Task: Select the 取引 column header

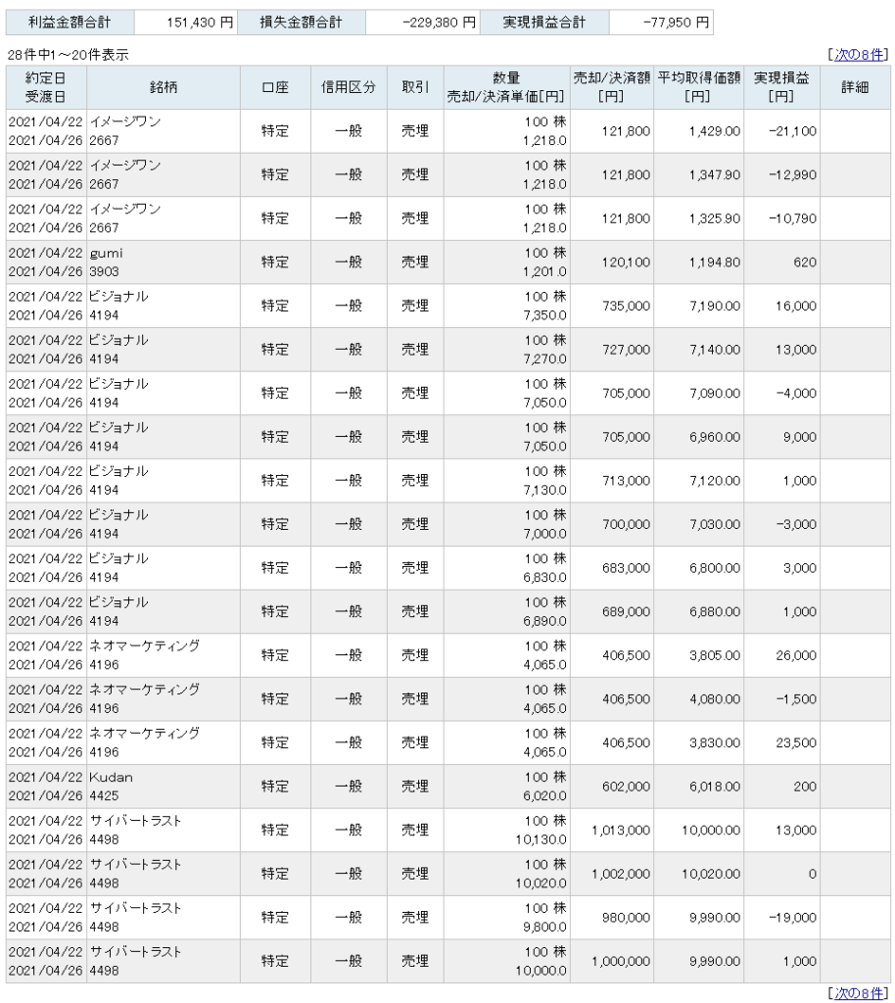Action: pos(415,87)
